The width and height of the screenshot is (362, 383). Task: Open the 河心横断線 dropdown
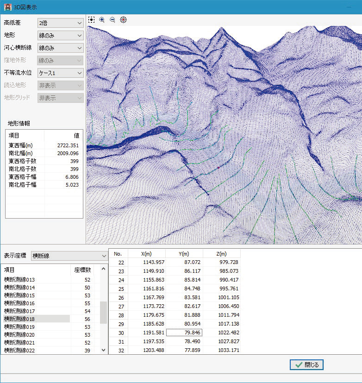click(60, 48)
